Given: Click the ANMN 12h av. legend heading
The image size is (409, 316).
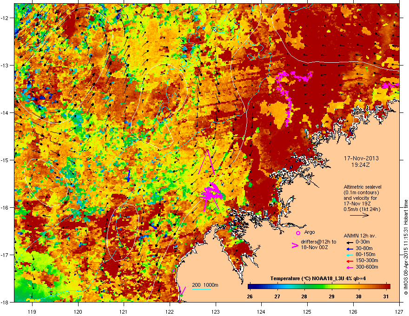Looking at the screenshot, I should click(x=360, y=236).
